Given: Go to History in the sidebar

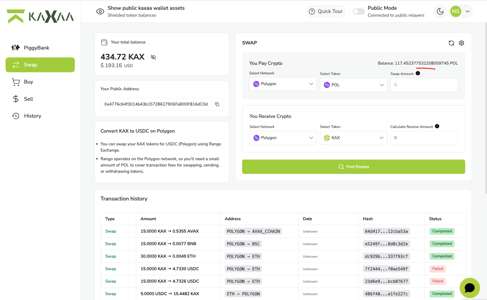Looking at the screenshot, I should coord(32,116).
